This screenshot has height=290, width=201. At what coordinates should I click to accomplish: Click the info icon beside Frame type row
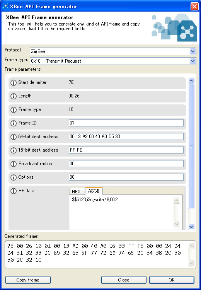(13, 110)
